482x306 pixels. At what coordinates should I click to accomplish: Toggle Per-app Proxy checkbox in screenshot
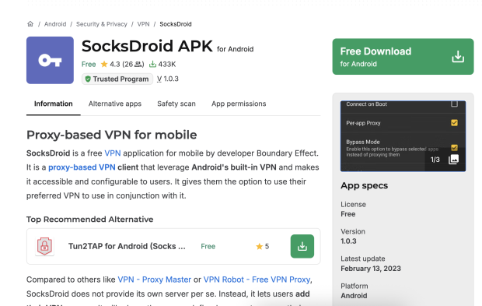[x=454, y=123]
